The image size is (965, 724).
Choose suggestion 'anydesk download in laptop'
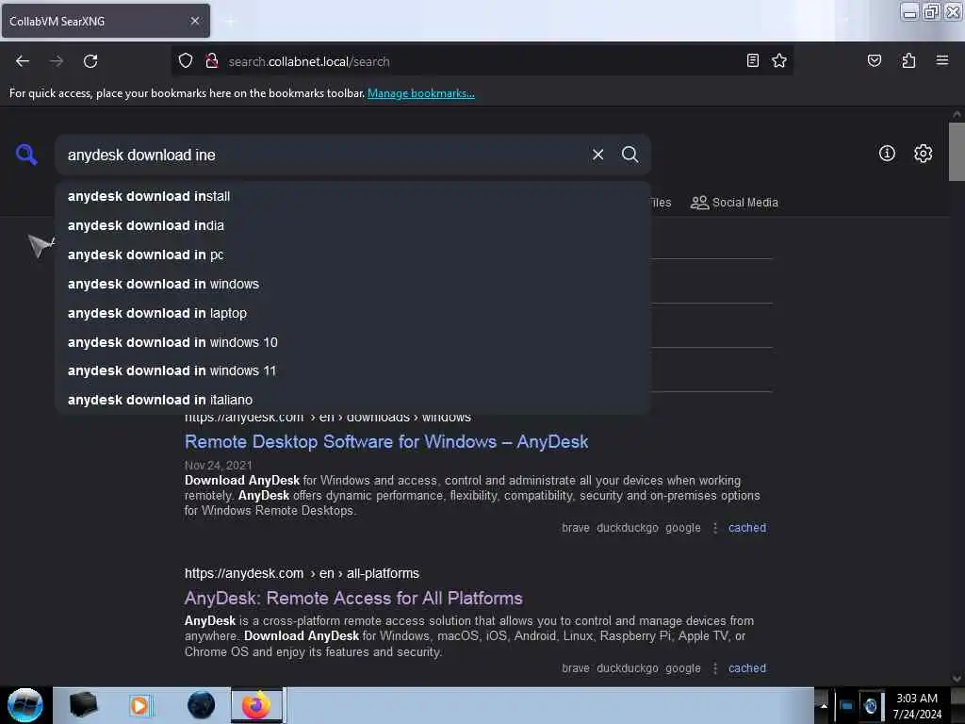coord(352,313)
